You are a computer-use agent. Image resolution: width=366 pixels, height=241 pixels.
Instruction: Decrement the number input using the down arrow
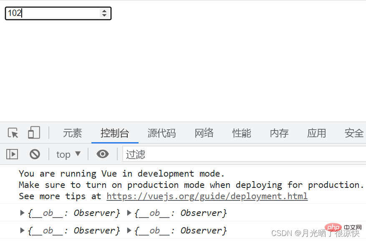coord(104,15)
